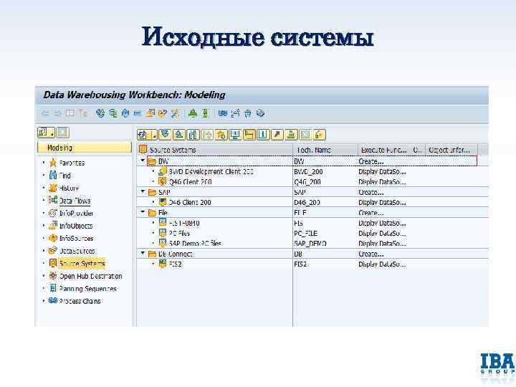The image size is (516, 387).
Task: Select the FIS2 source system under DB Connect
Action: pos(175,264)
